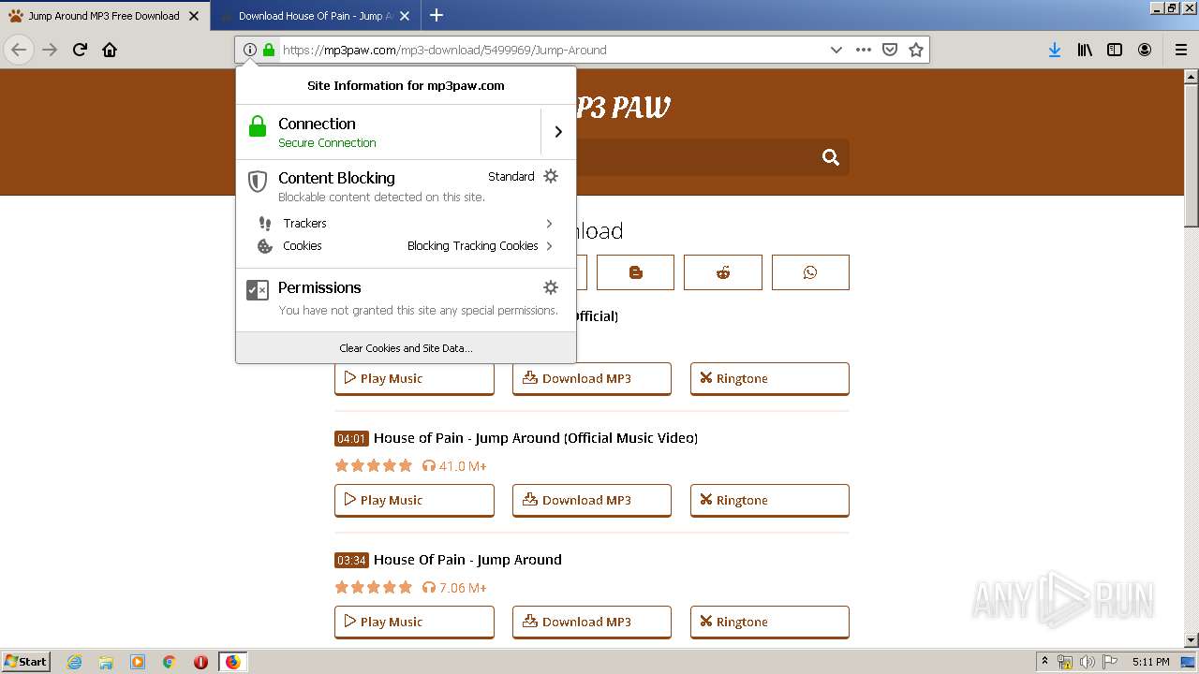Click Clear Cookies and Site Data

(x=406, y=347)
